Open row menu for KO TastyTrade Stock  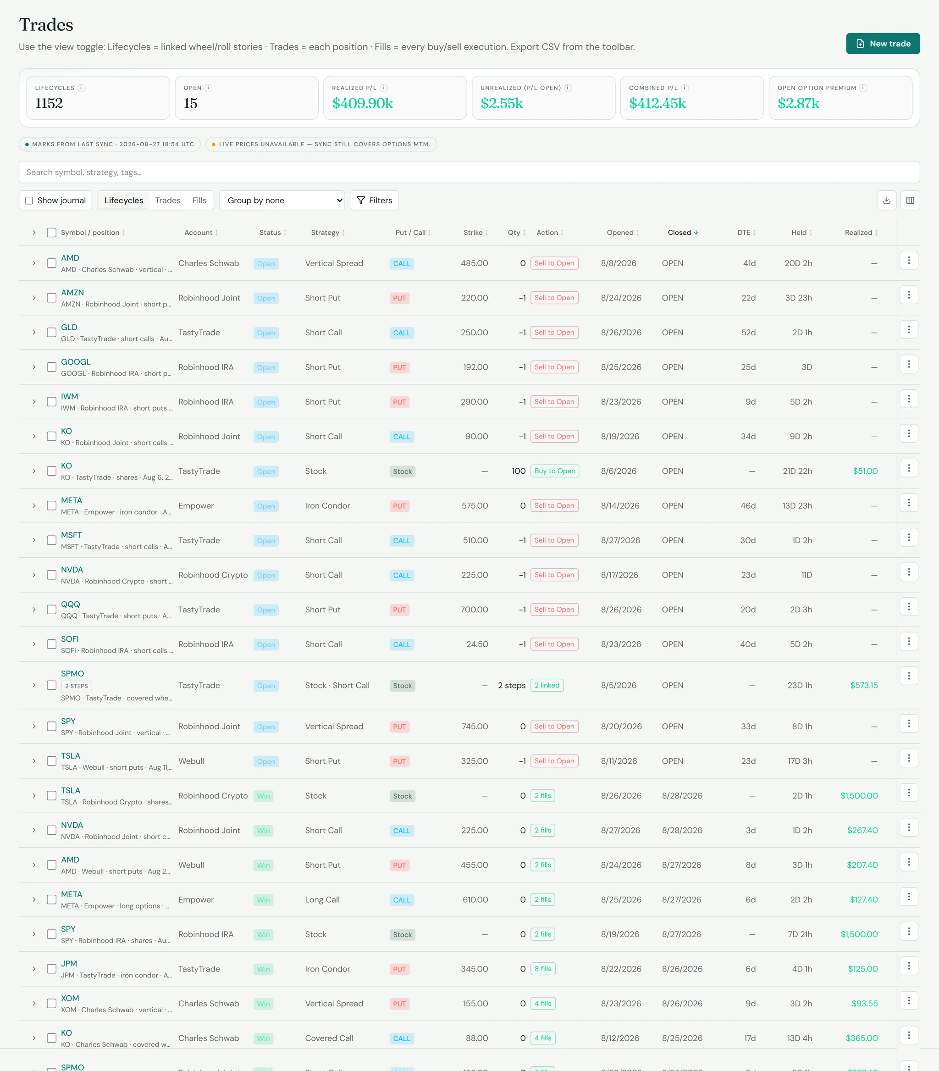909,467
